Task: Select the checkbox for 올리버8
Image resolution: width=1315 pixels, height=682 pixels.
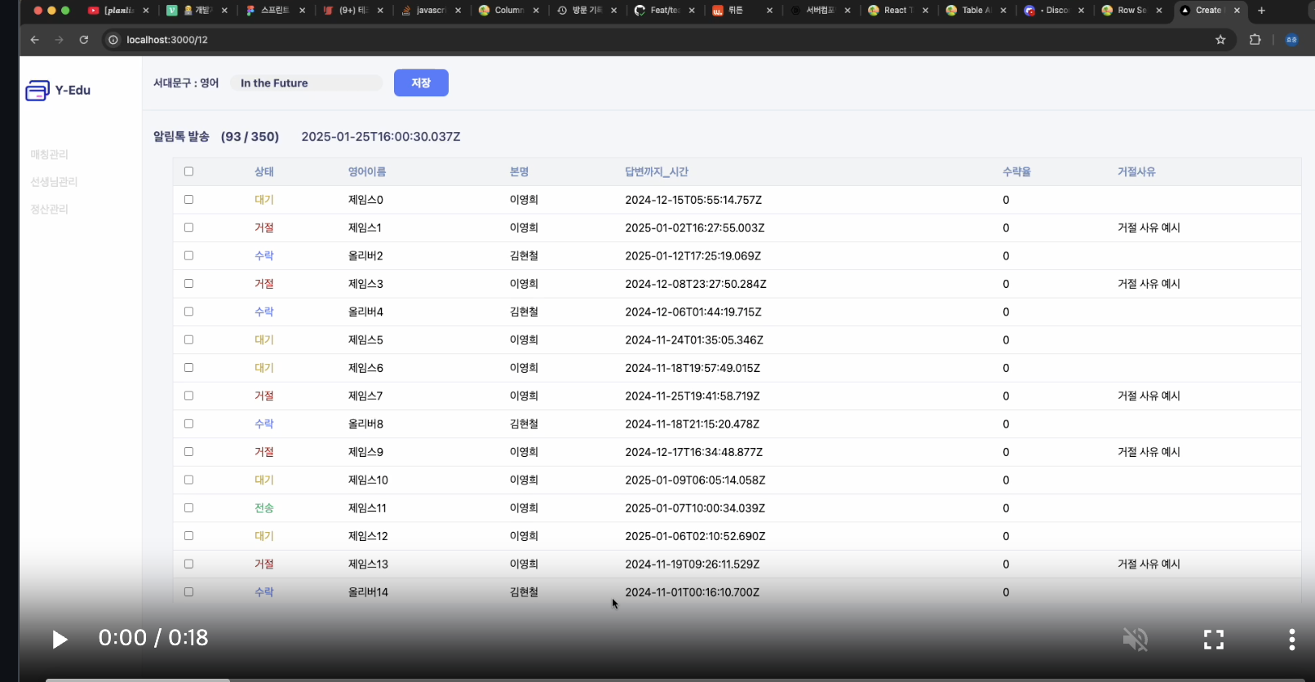Action: [x=188, y=423]
